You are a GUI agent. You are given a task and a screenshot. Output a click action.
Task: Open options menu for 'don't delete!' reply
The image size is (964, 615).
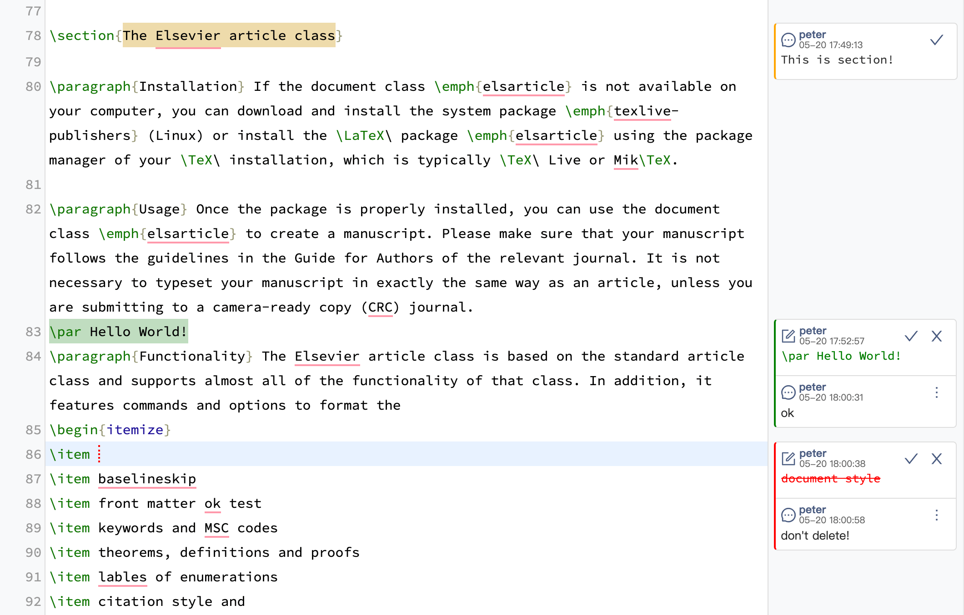936,515
